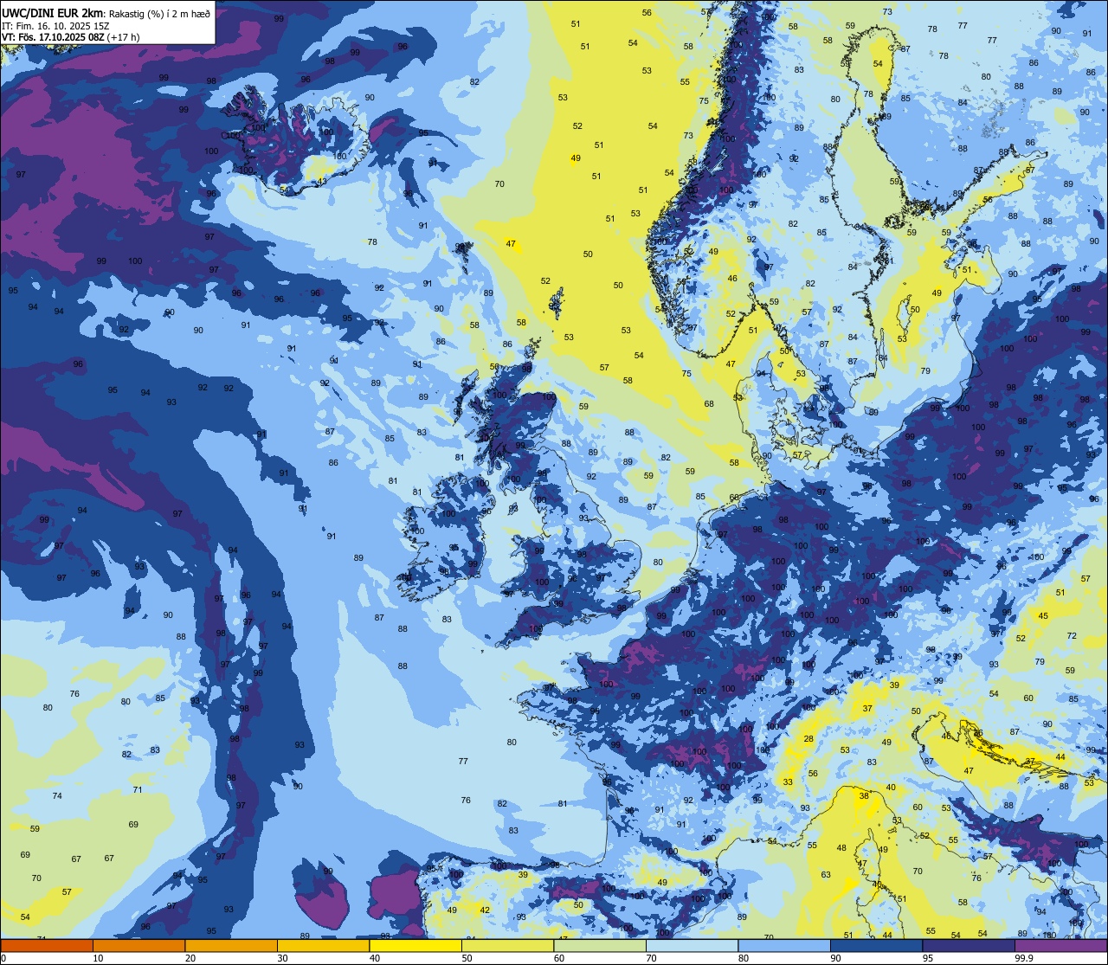This screenshot has height=965, width=1108.
Task: Click the map humidity value "33"
Action: click(788, 782)
